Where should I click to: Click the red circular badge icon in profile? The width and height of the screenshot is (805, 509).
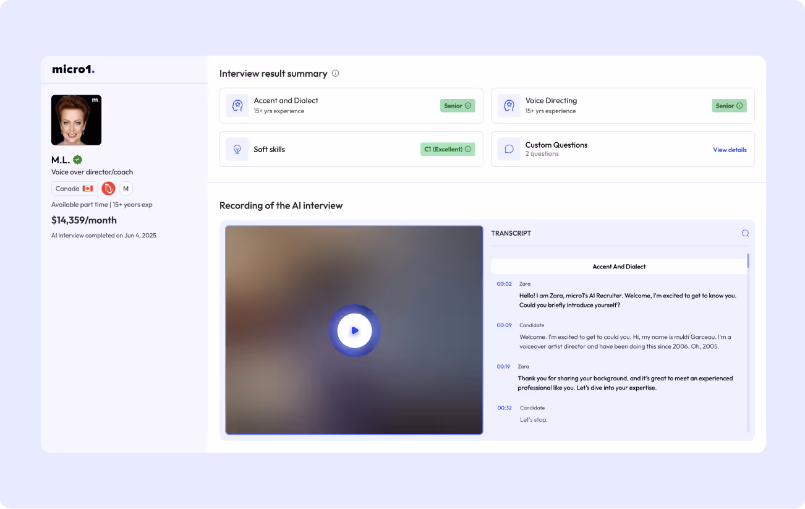108,189
